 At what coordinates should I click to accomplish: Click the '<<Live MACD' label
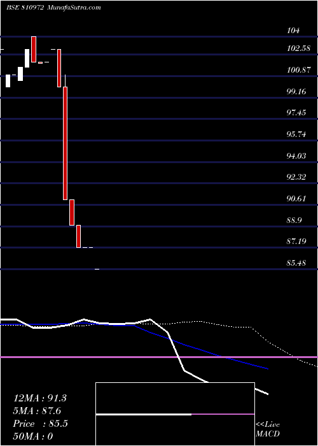268,429
